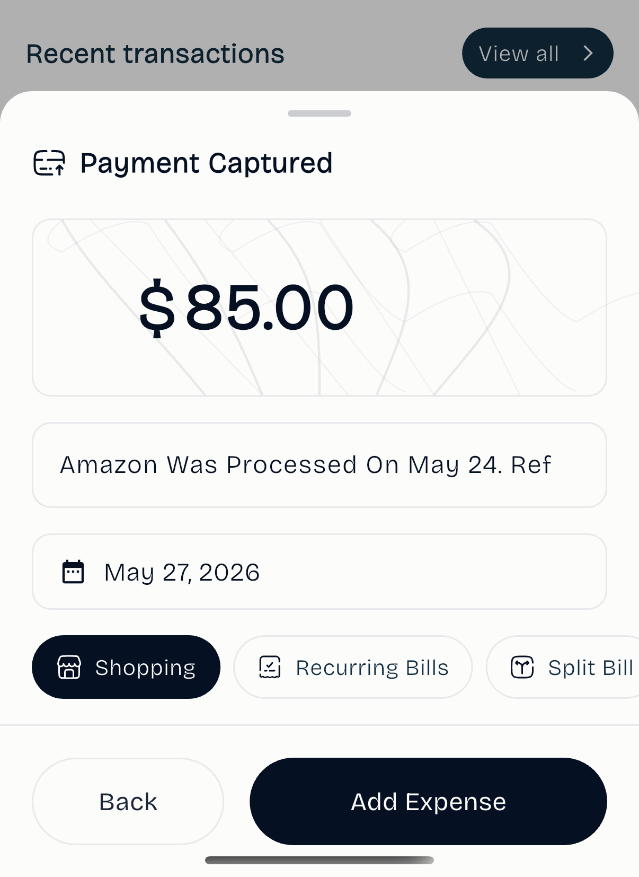The image size is (639, 877).
Task: Click the chevron arrow next to View all
Action: coord(588,53)
